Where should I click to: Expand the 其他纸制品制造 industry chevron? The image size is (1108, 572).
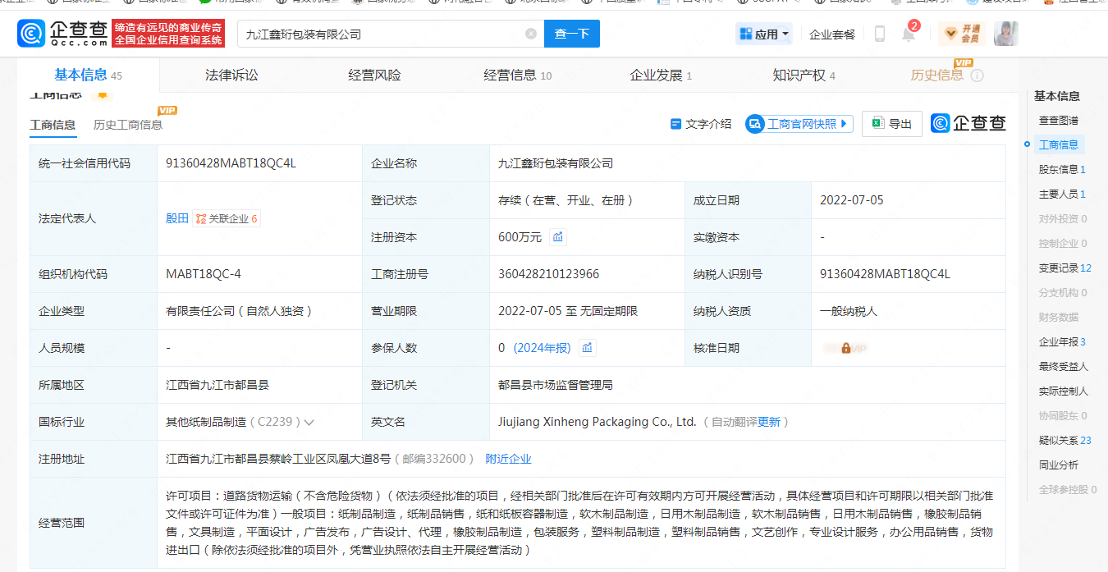pos(309,423)
